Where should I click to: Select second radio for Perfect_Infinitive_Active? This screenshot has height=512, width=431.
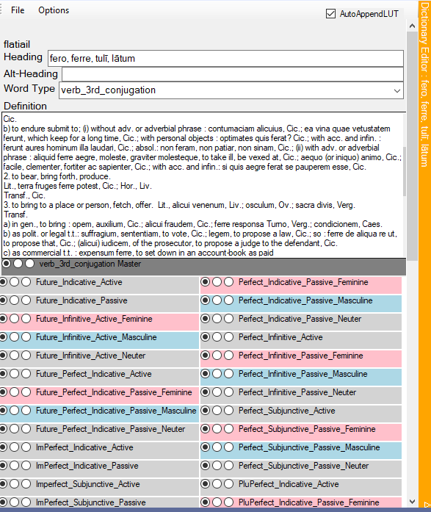tap(217, 337)
